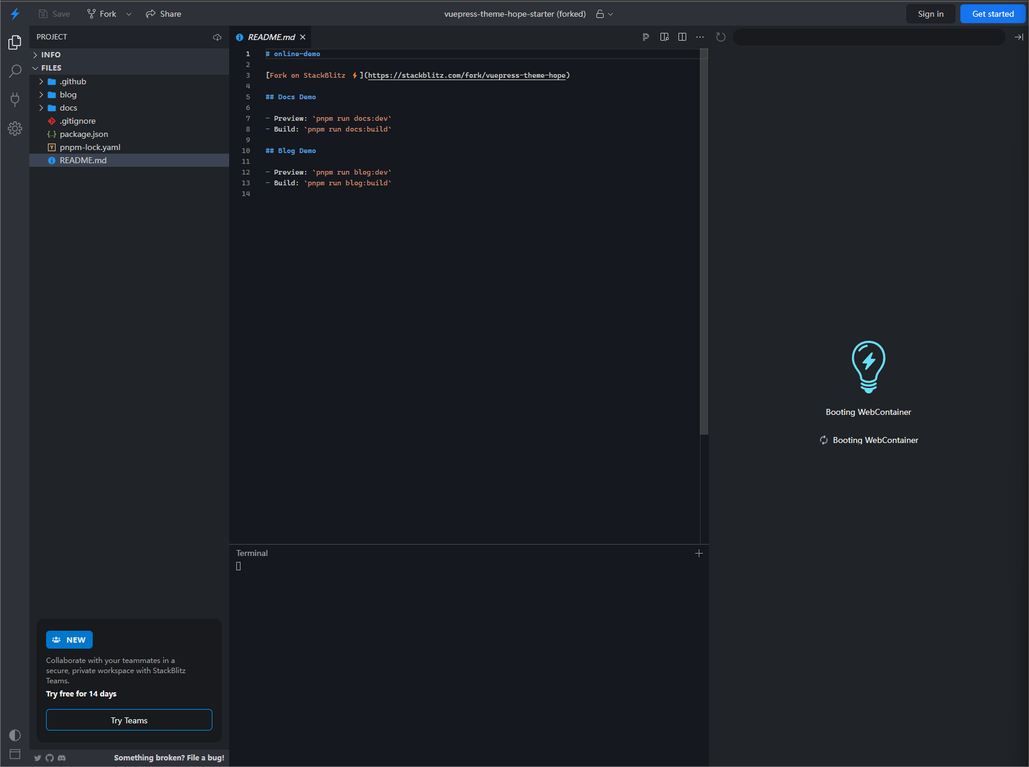Open the Discord link icon

[62, 758]
